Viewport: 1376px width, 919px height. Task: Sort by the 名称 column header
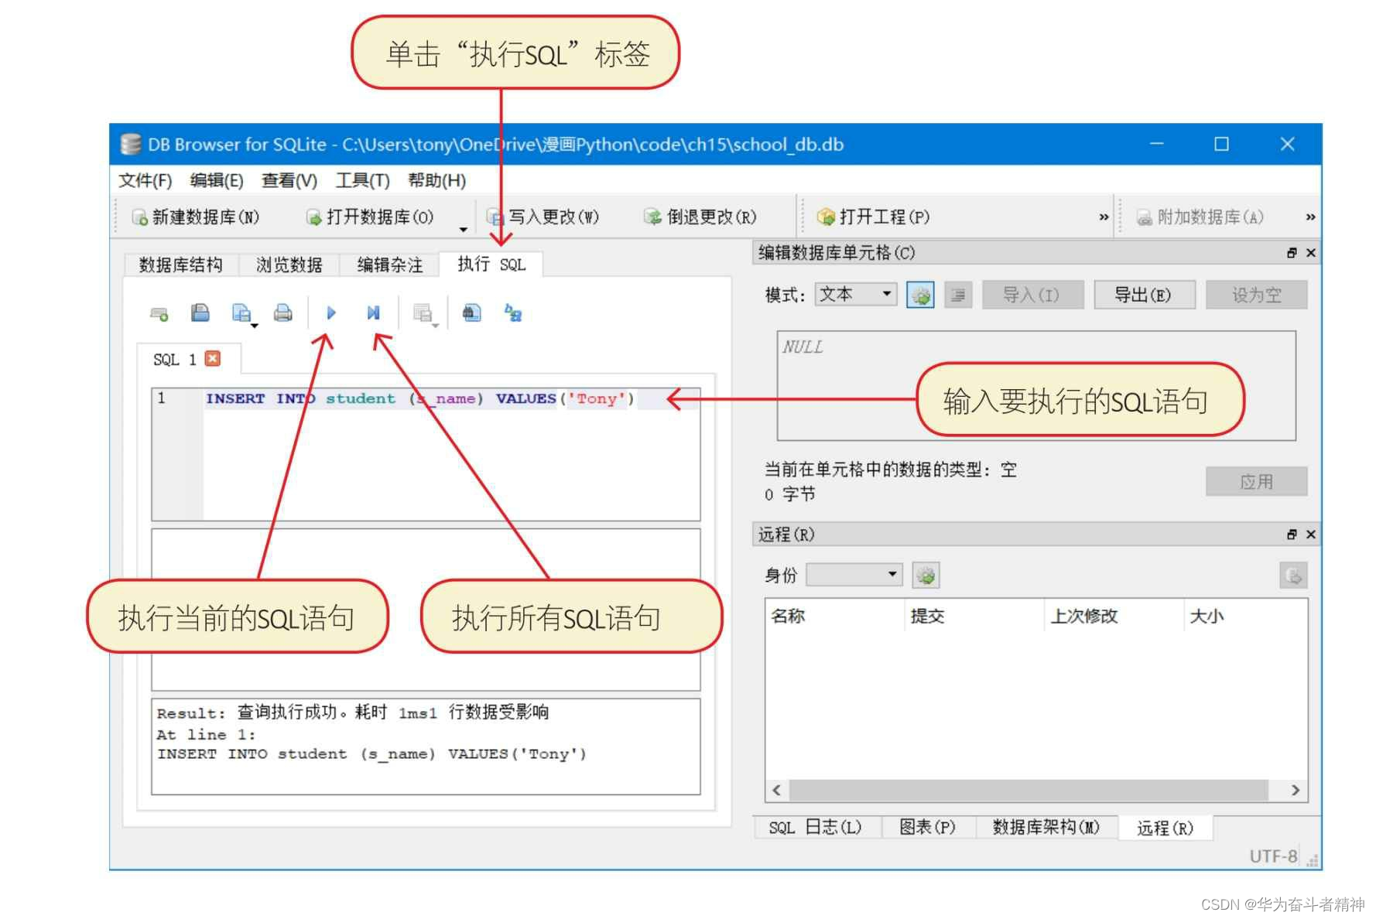click(x=834, y=616)
